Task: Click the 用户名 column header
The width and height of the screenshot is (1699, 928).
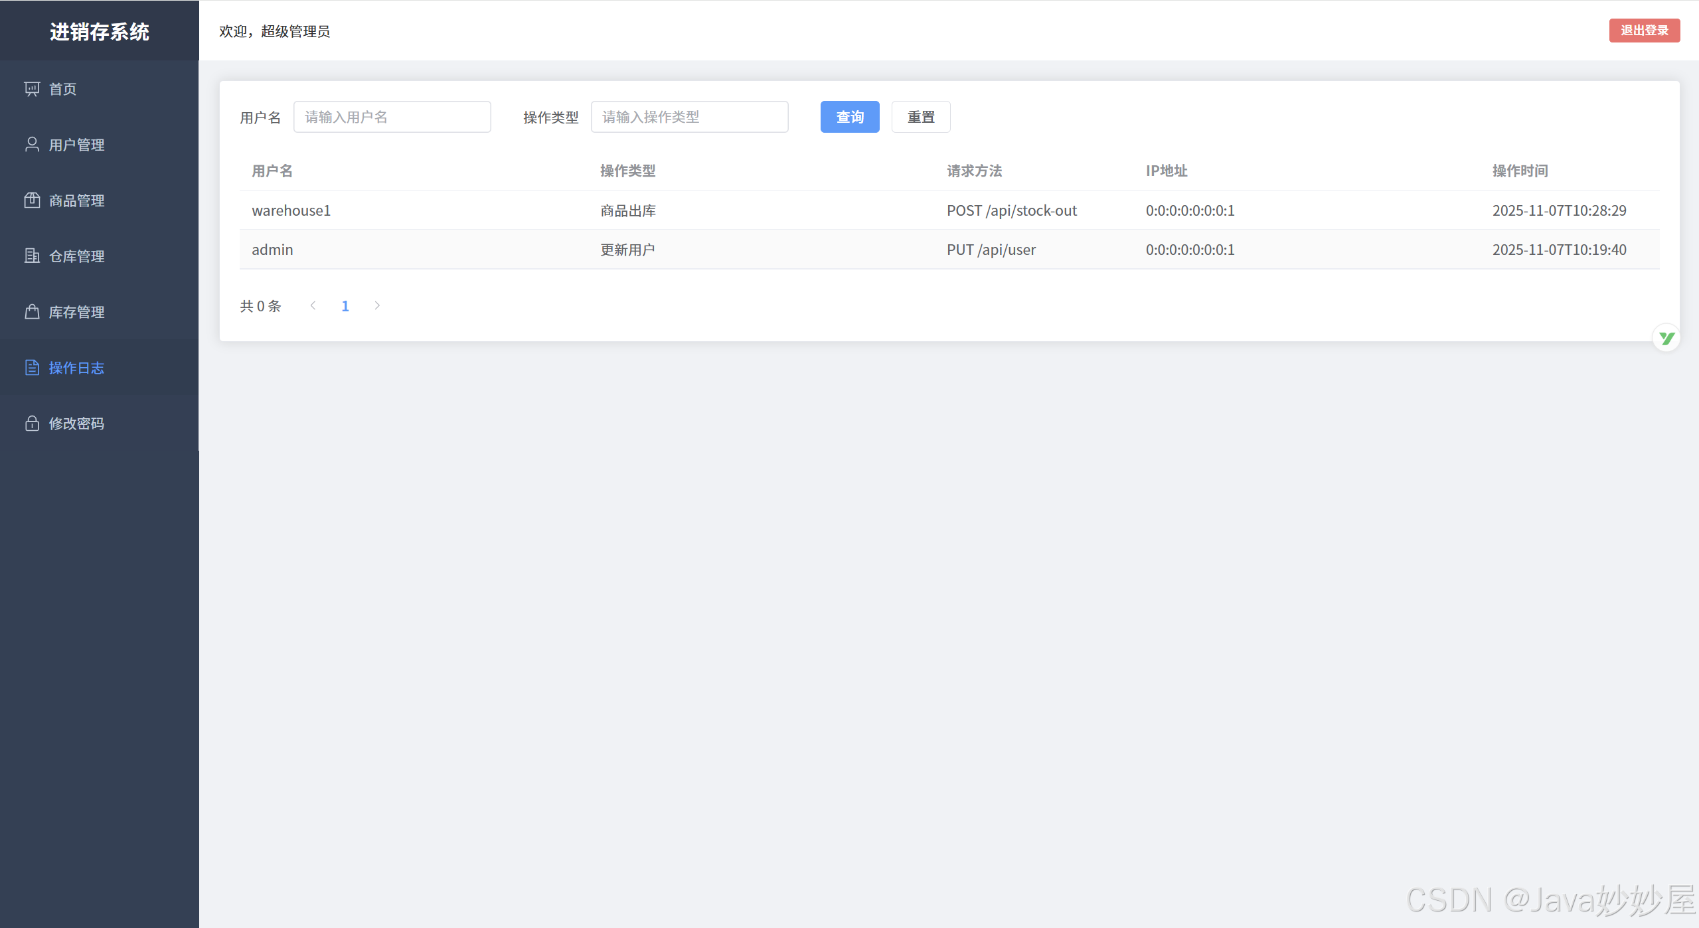Action: 272,171
